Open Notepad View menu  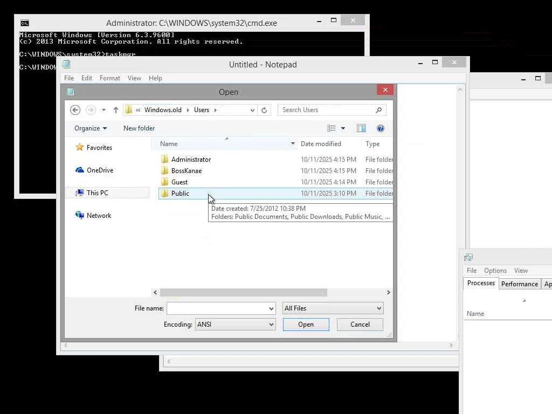[134, 78]
